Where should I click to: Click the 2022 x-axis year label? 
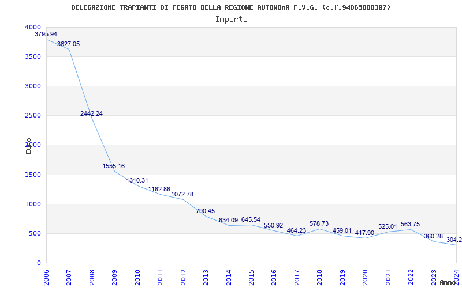[x=411, y=277]
